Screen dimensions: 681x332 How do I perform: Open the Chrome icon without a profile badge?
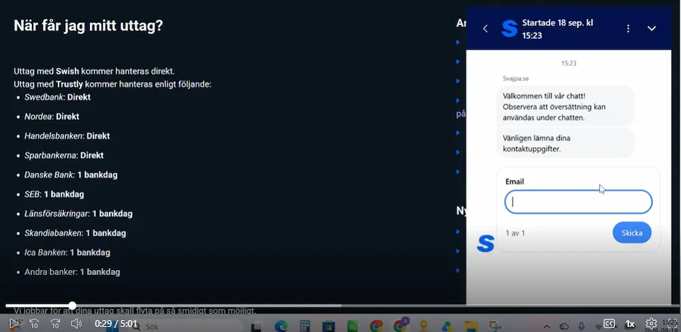click(x=376, y=327)
